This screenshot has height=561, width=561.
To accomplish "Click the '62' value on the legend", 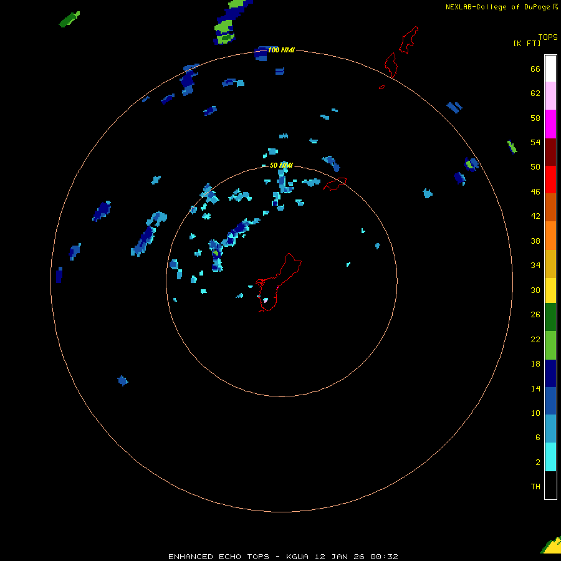I will 535,93.
